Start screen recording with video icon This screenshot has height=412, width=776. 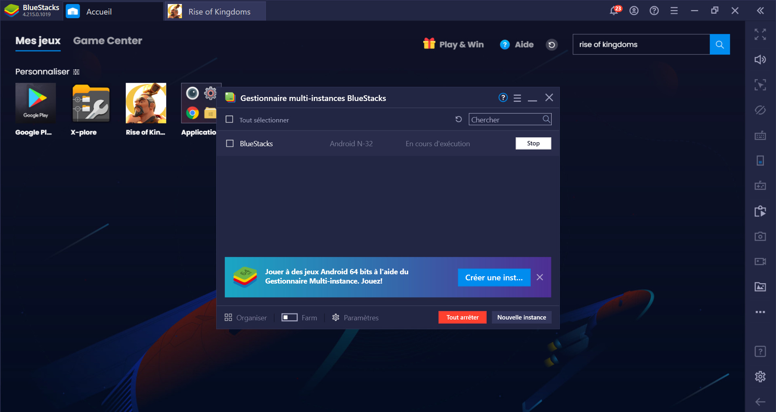point(760,261)
